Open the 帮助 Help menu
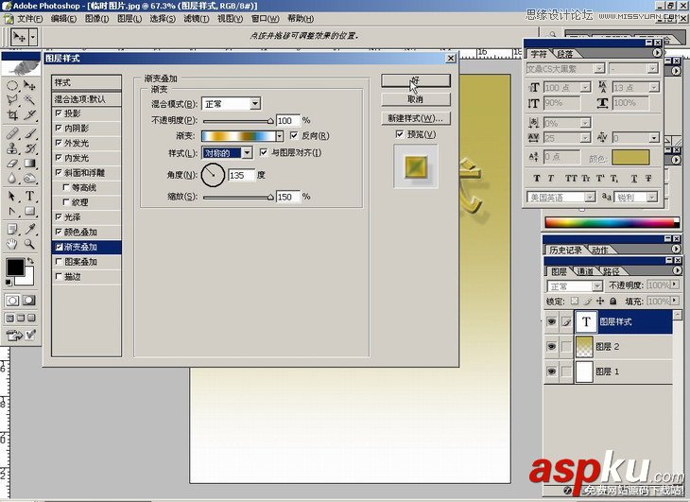Viewport: 690px width, 502px height. [301, 19]
